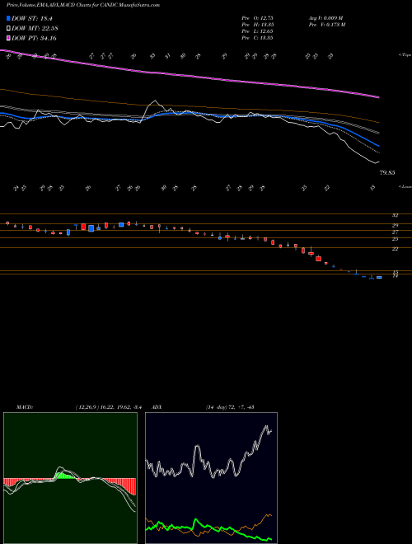Select the 'DOW ST: 18.4' legend label
The image size is (412, 544).
tap(32, 18)
